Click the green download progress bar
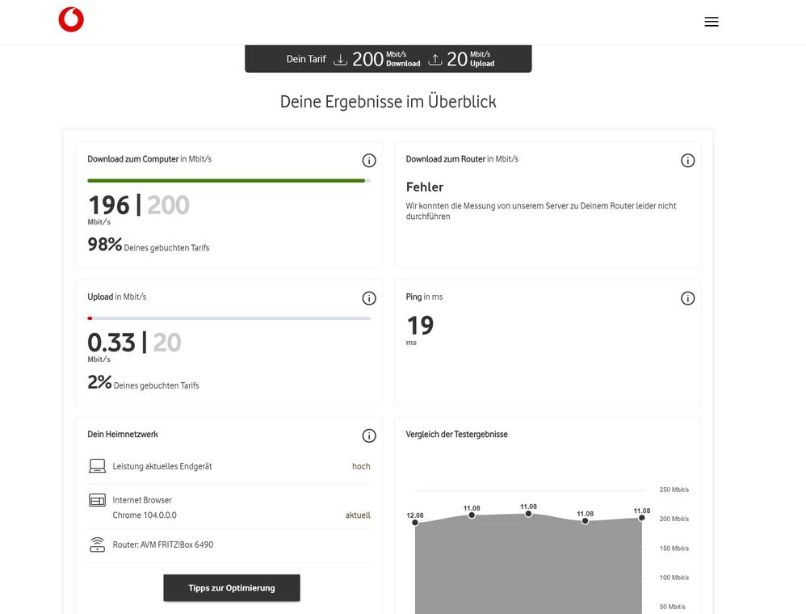The image size is (806, 614). click(226, 181)
